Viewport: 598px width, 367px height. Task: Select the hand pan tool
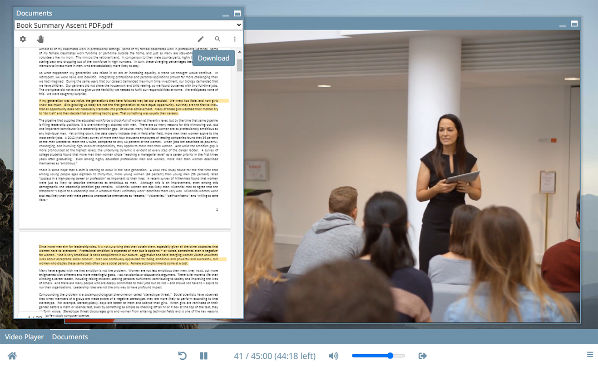tap(40, 39)
